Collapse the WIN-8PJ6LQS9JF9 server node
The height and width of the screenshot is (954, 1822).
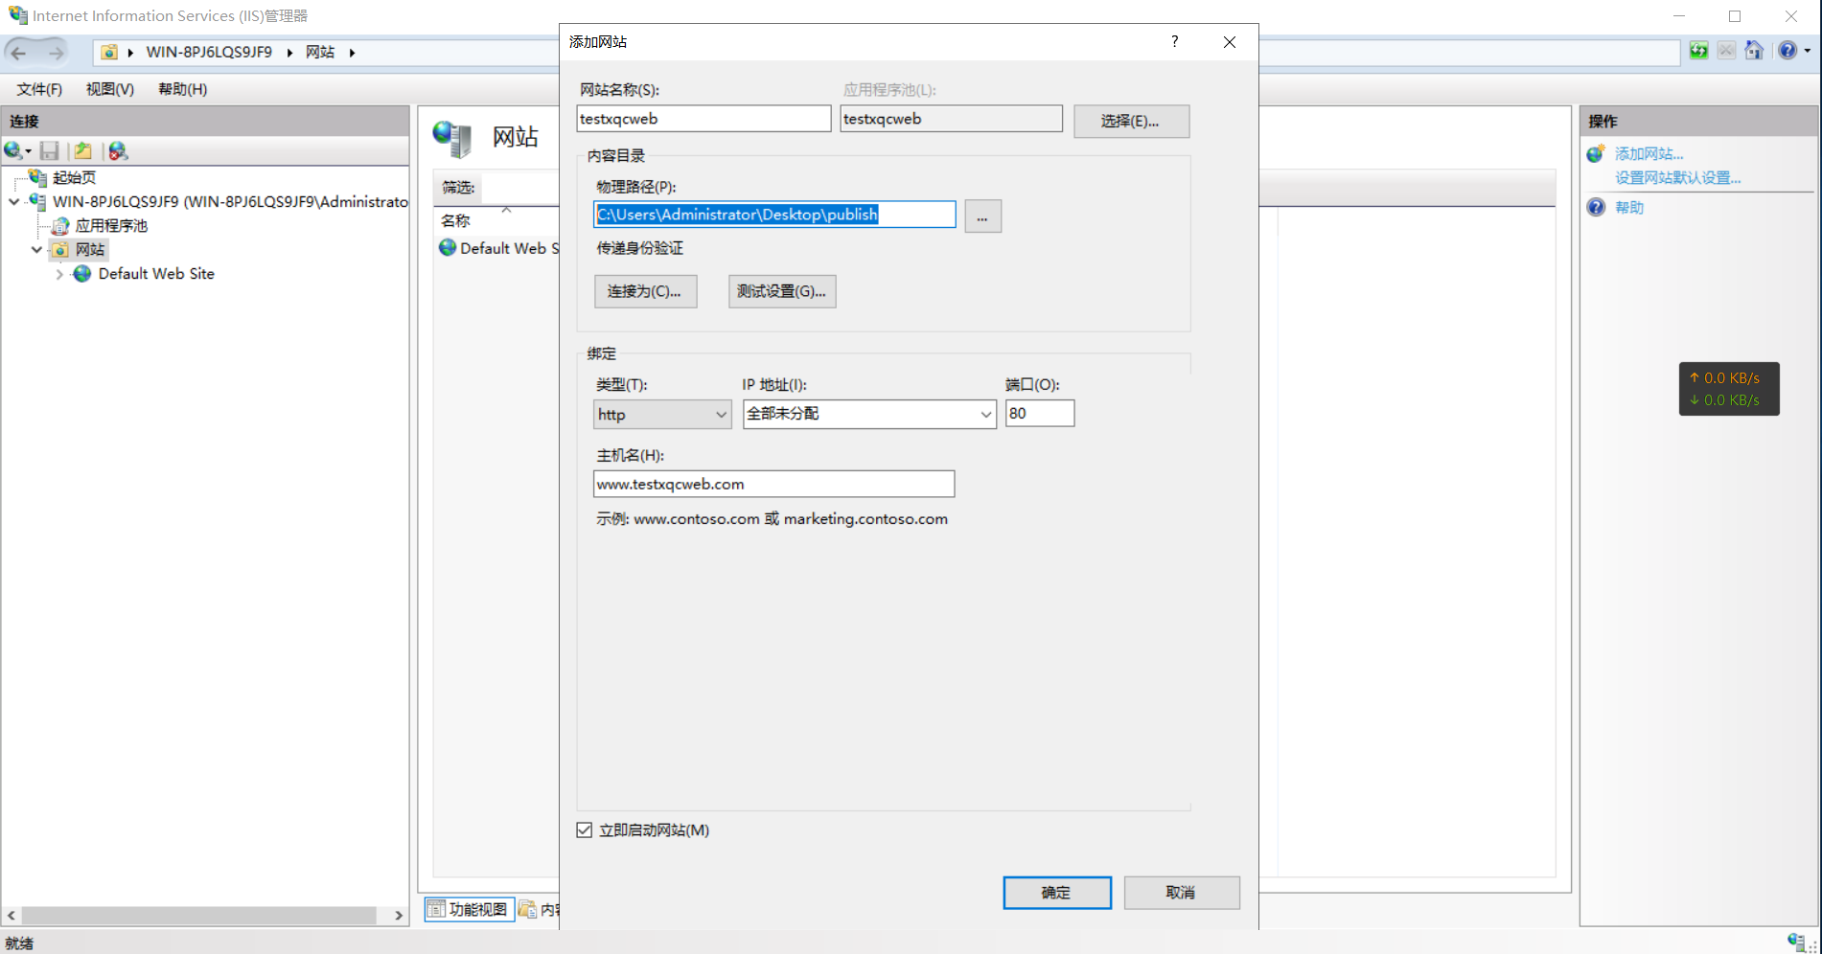(x=13, y=202)
